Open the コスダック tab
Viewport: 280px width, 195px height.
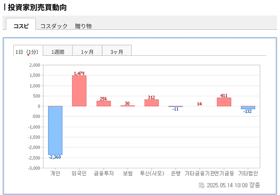click(x=54, y=26)
